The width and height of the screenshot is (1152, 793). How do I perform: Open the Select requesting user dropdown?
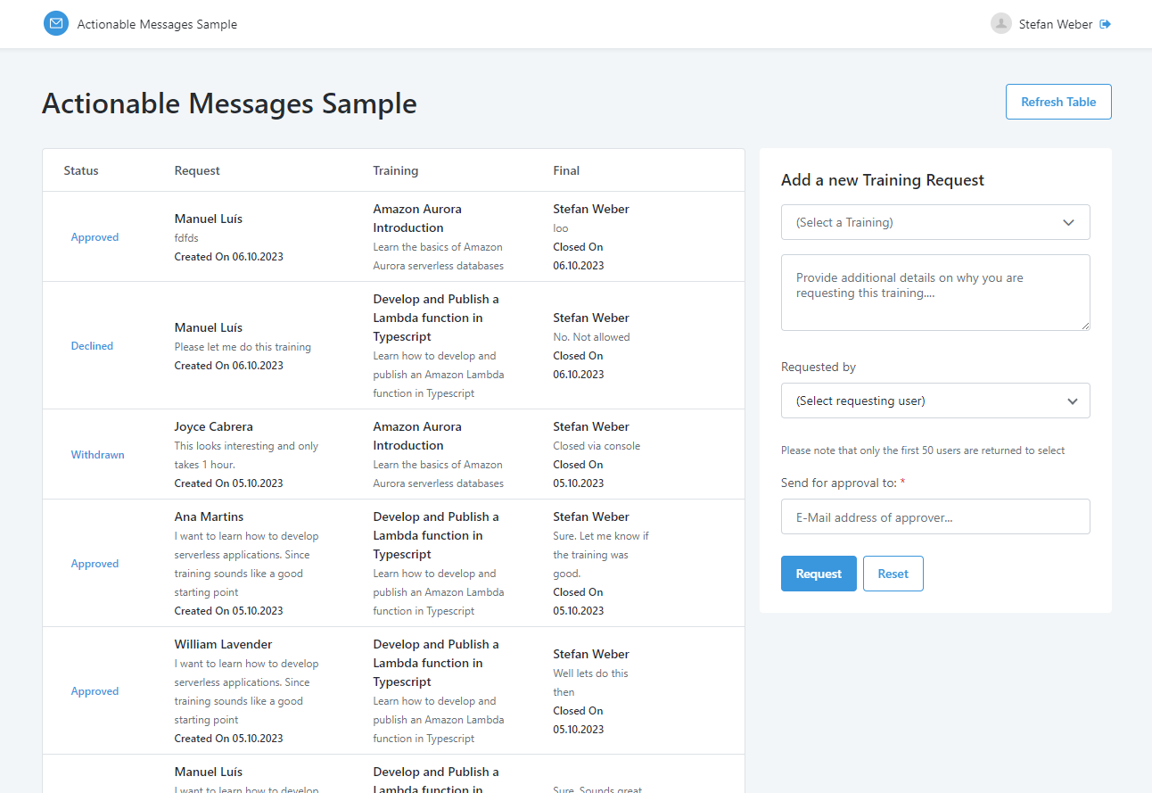935,401
